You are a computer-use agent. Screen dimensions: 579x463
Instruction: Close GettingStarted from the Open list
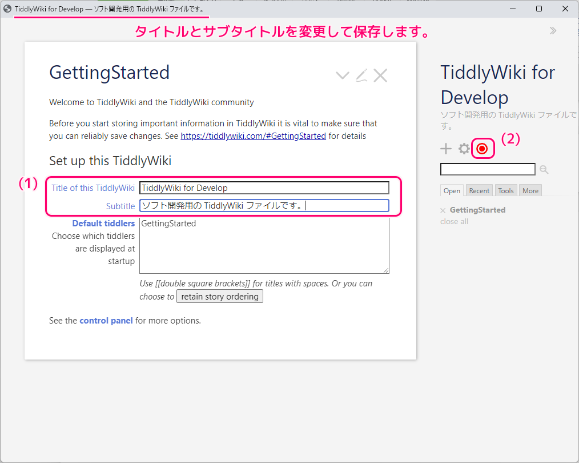coord(443,210)
